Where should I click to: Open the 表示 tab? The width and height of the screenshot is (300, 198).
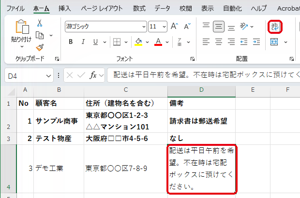(208, 9)
